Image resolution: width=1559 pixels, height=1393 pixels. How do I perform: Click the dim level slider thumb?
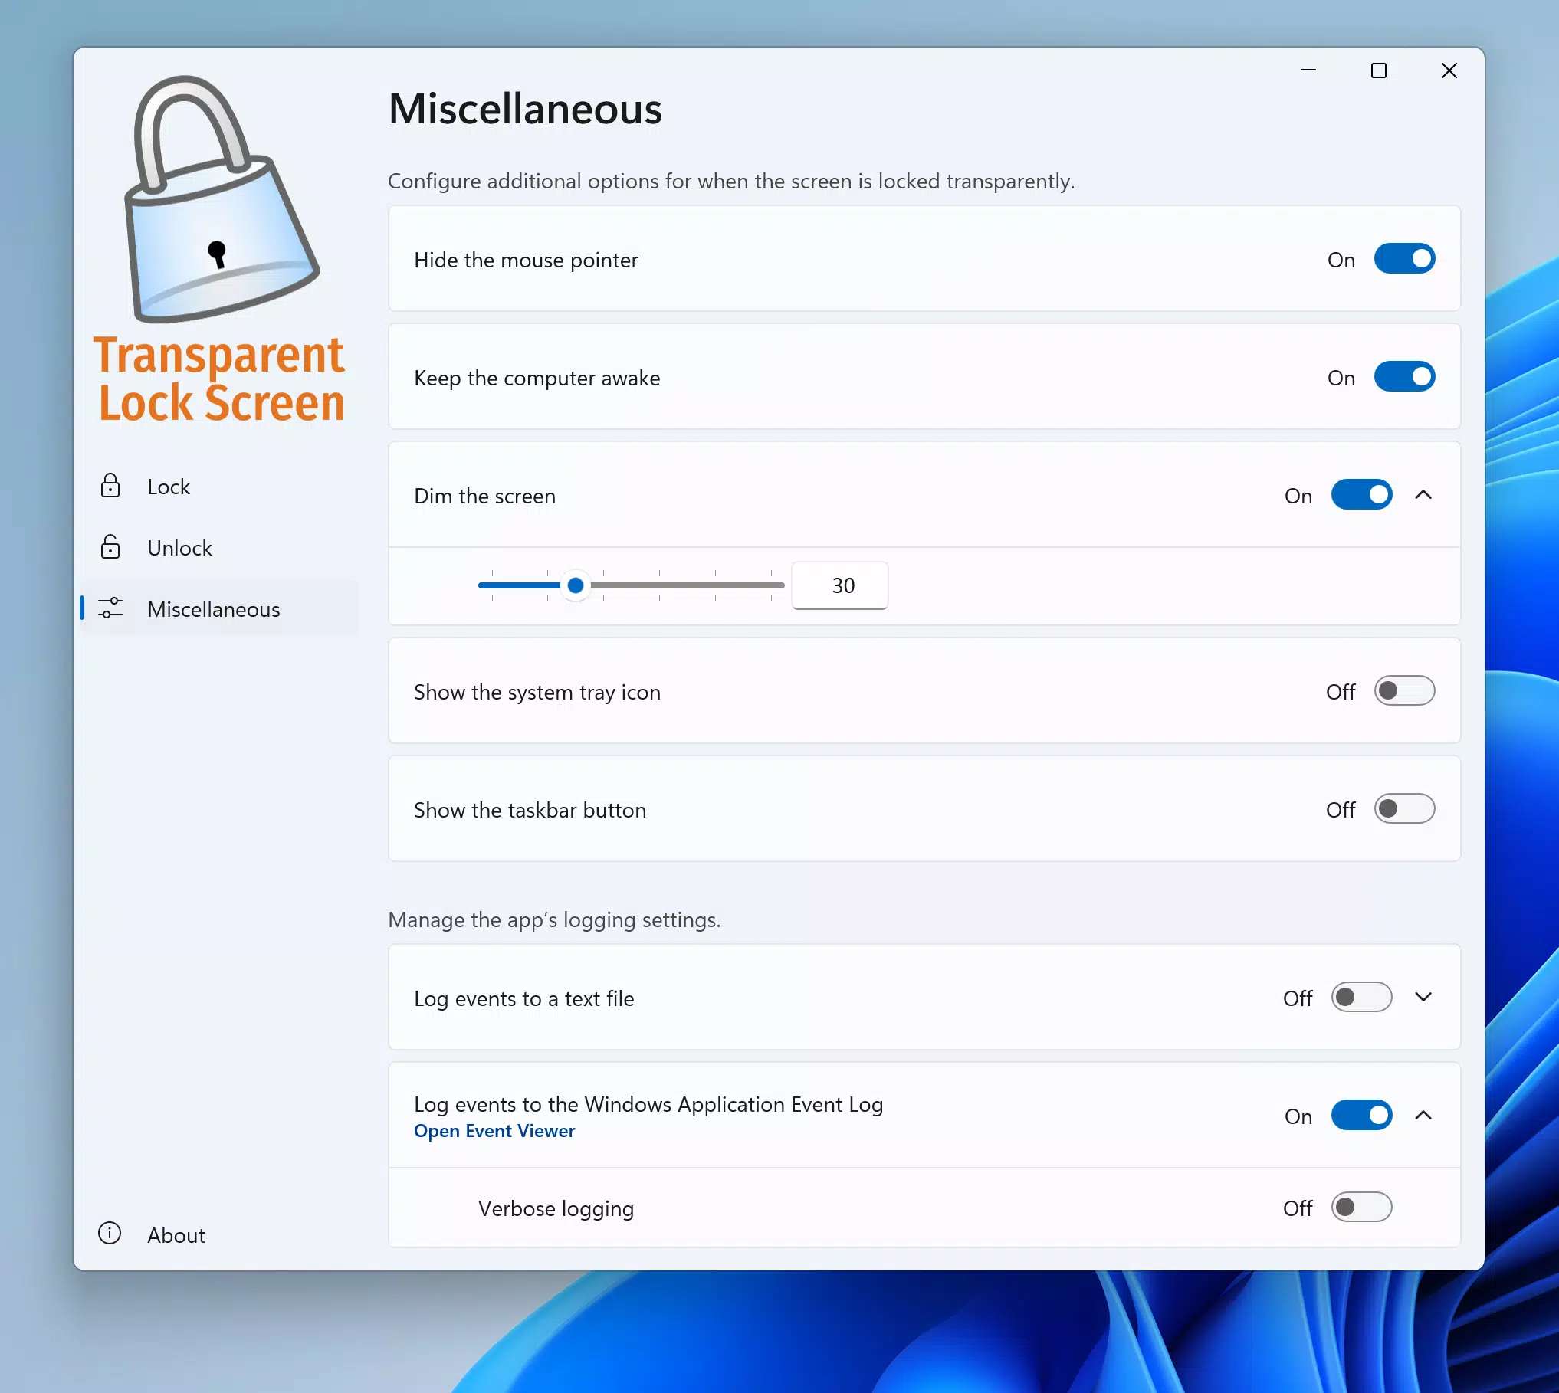576,585
